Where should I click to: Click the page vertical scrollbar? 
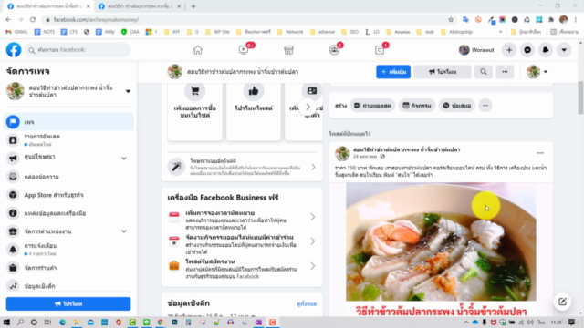[x=580, y=98]
